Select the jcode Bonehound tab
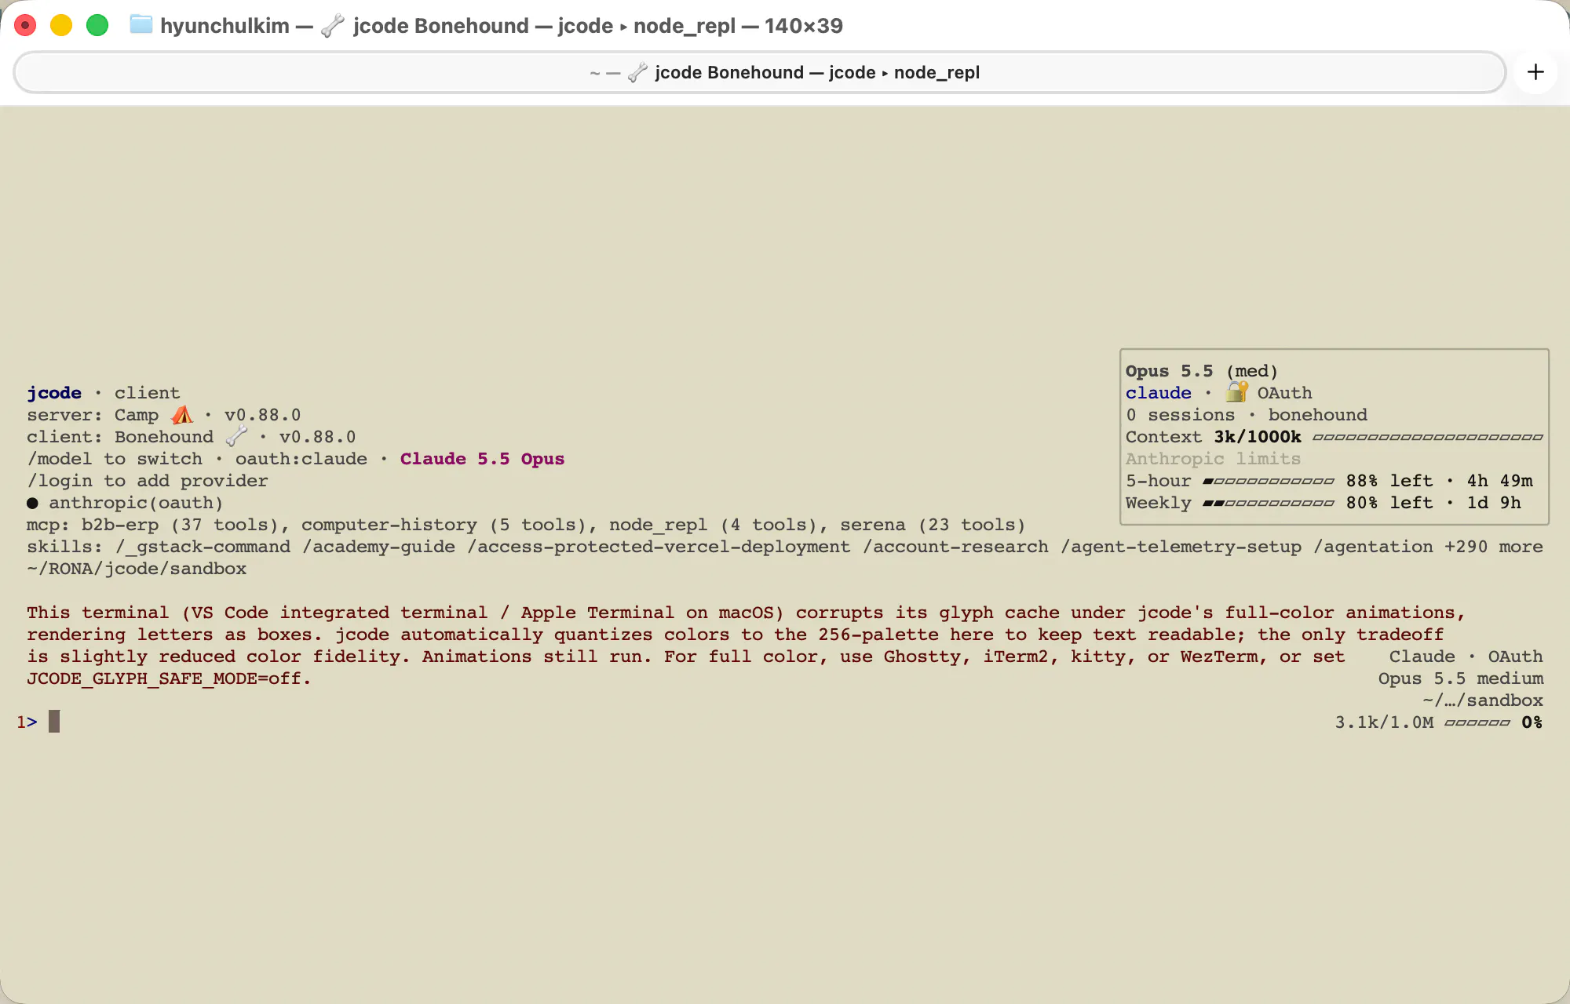The image size is (1570, 1004). (x=760, y=72)
